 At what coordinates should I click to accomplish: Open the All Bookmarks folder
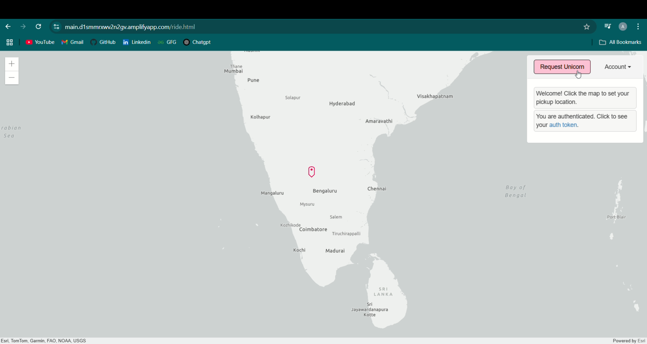pyautogui.click(x=620, y=42)
